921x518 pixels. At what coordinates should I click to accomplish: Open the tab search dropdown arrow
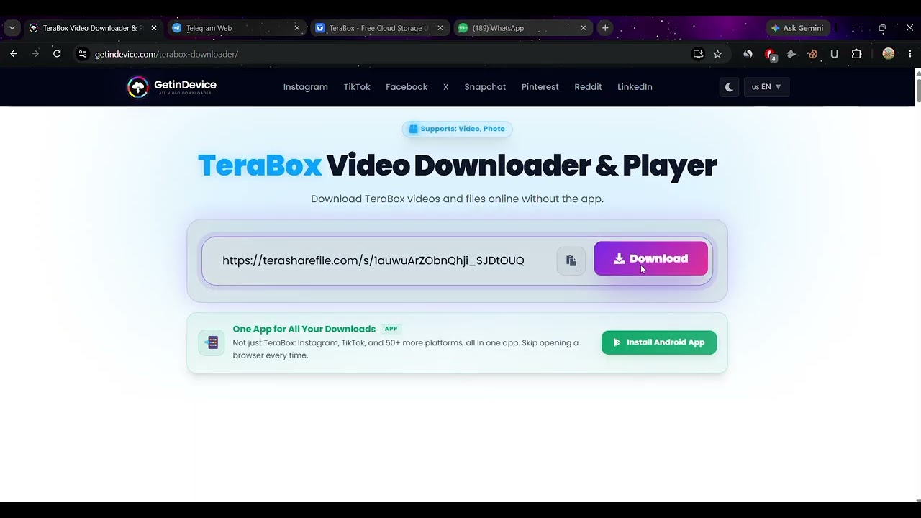coord(12,28)
